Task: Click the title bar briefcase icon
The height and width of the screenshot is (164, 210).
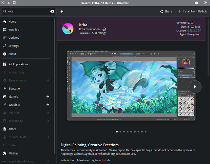Action: (196, 3)
